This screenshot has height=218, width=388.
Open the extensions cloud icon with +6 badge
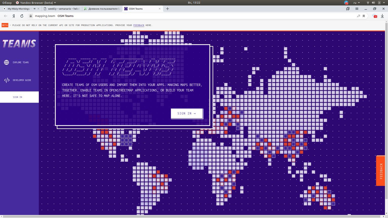[x=375, y=16]
